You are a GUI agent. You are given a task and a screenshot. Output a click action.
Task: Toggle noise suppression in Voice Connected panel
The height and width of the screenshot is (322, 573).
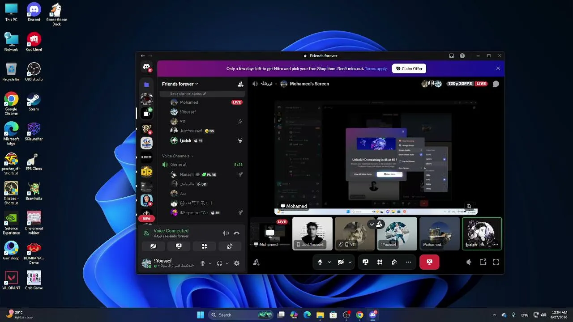pos(226,233)
